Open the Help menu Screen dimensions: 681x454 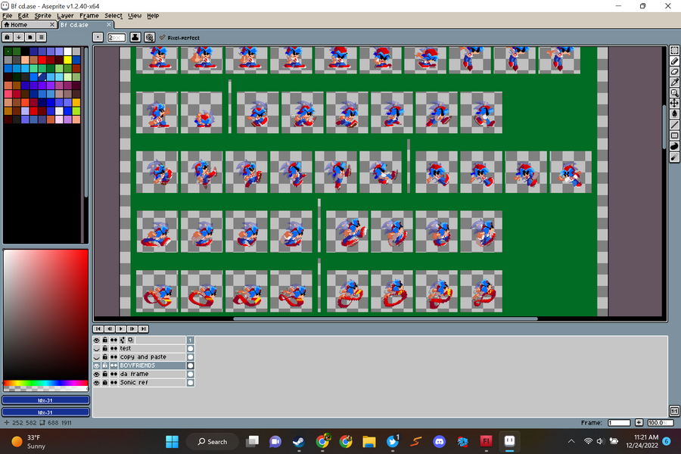pyautogui.click(x=153, y=16)
